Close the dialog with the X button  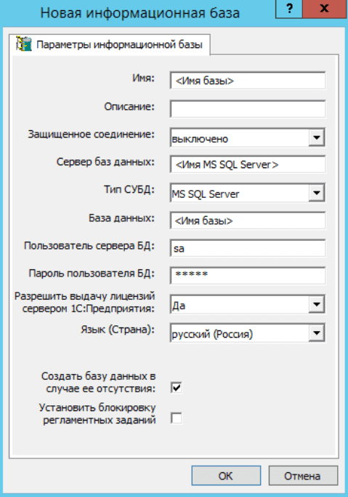pos(324,9)
